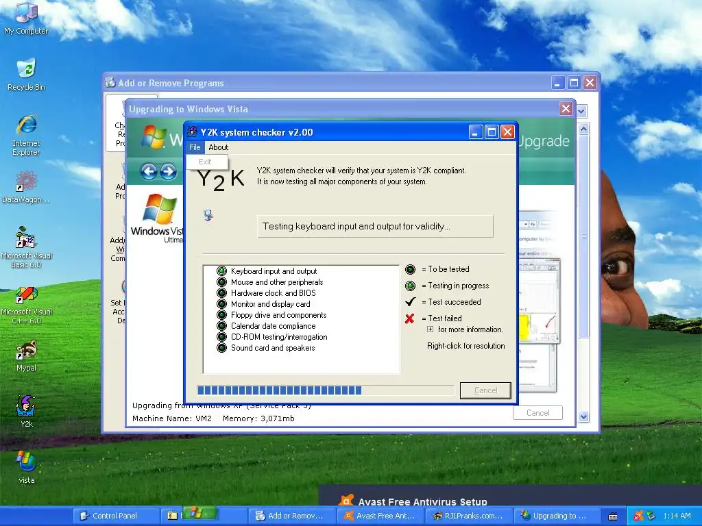The width and height of the screenshot is (702, 526).
Task: Switch to Add or Remove Programs taskbar button
Action: pos(292,516)
